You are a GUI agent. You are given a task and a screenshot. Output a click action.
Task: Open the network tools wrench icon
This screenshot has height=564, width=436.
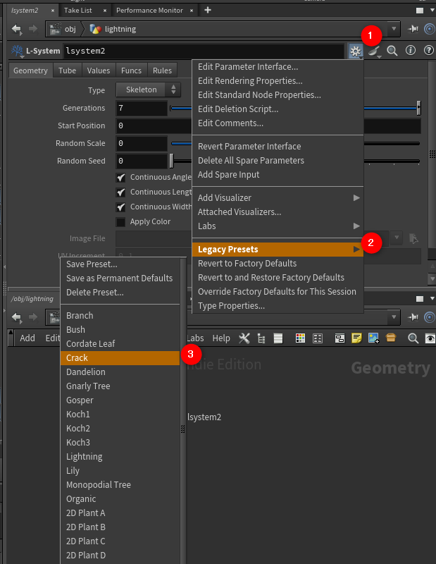(244, 338)
